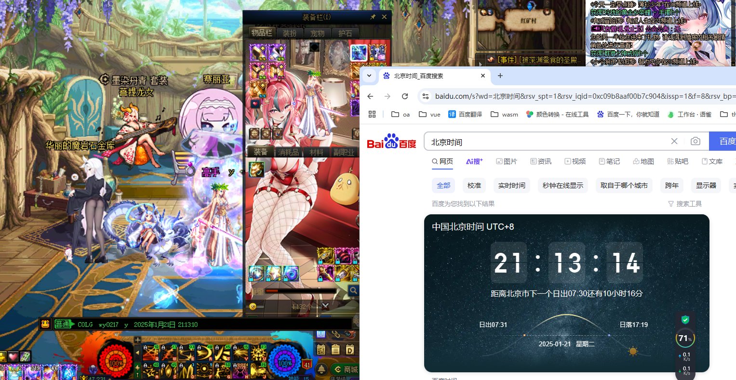Screen dimensions: 736x380
Task: View site information icon in address bar
Action: [x=425, y=96]
